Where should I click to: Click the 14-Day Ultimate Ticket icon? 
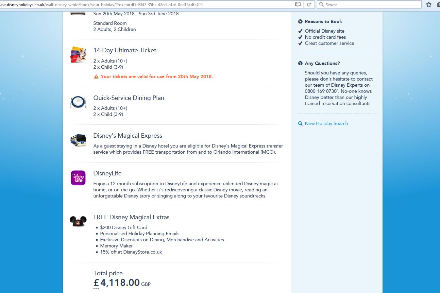[78, 55]
